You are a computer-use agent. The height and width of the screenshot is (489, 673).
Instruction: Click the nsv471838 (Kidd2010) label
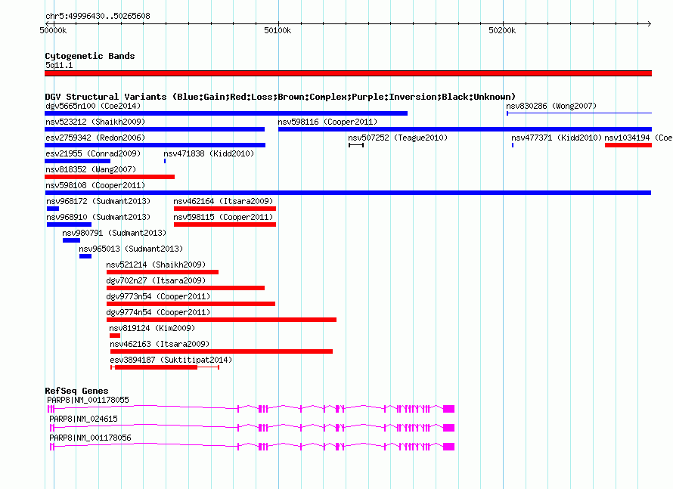(x=209, y=153)
